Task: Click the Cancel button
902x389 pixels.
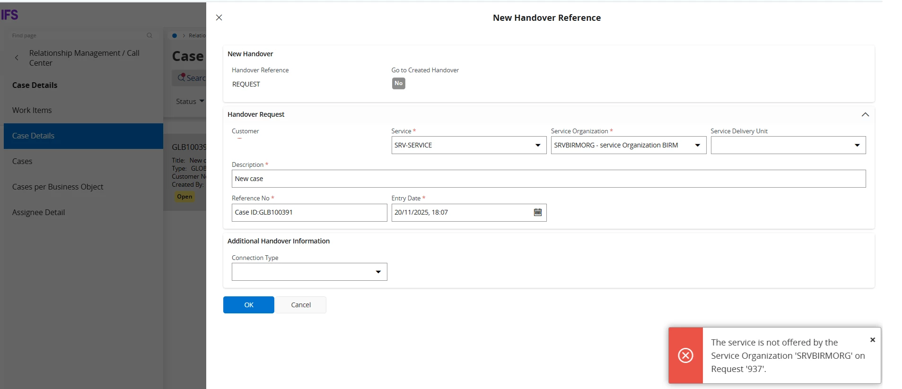Action: [301, 305]
